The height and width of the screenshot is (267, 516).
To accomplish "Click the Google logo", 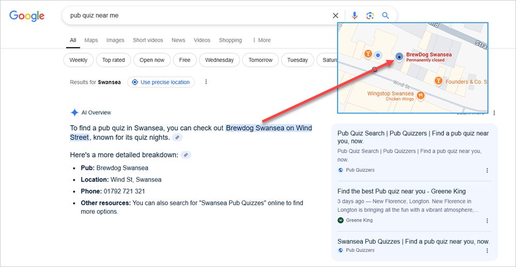I will (27, 16).
